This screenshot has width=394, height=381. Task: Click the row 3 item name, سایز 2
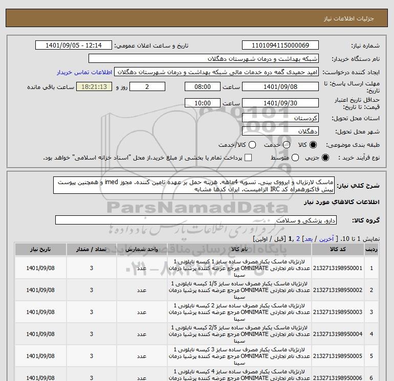click(239, 312)
